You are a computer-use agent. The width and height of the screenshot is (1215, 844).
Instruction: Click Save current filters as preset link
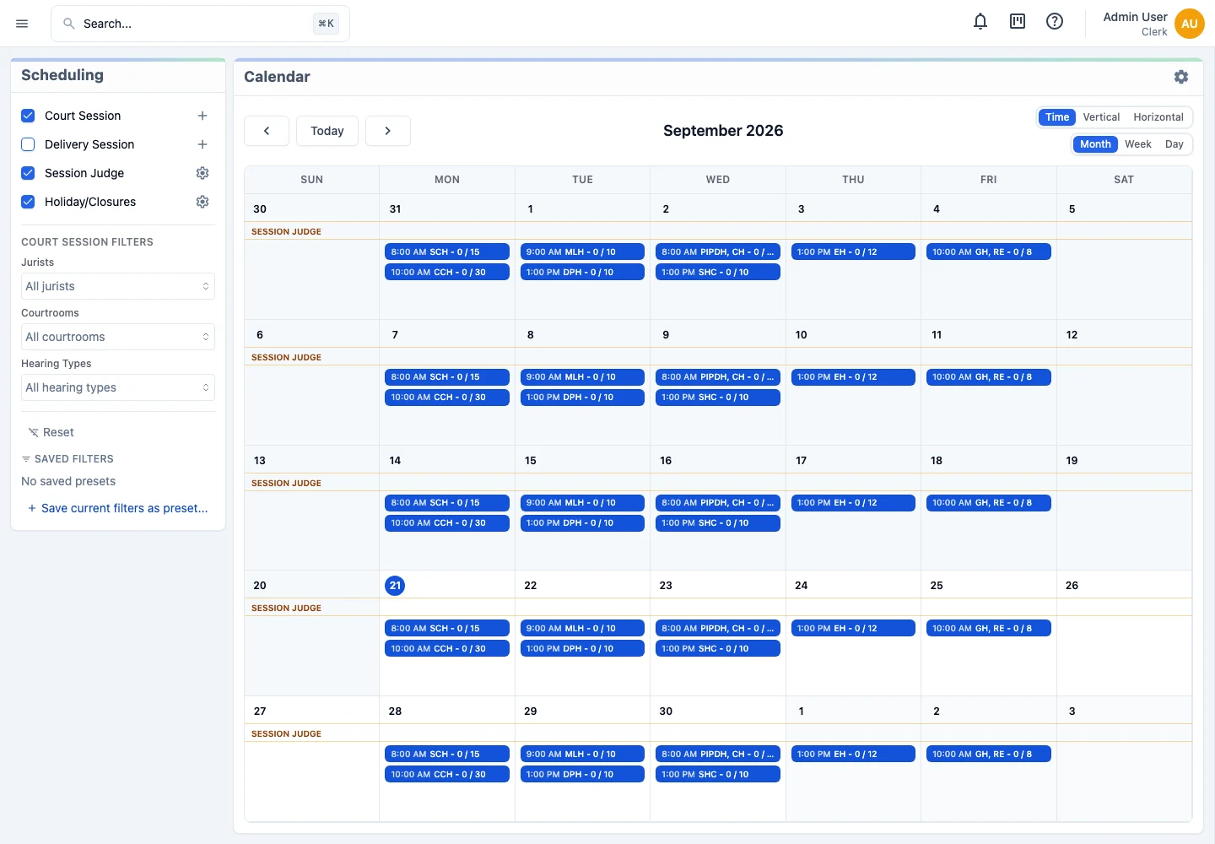[118, 508]
